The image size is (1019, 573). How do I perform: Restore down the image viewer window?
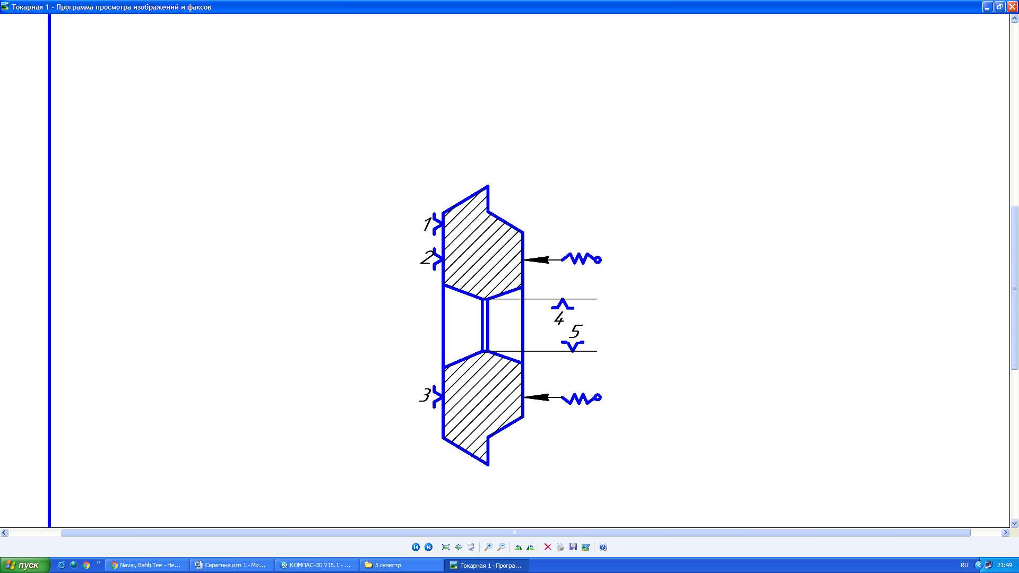click(1000, 7)
